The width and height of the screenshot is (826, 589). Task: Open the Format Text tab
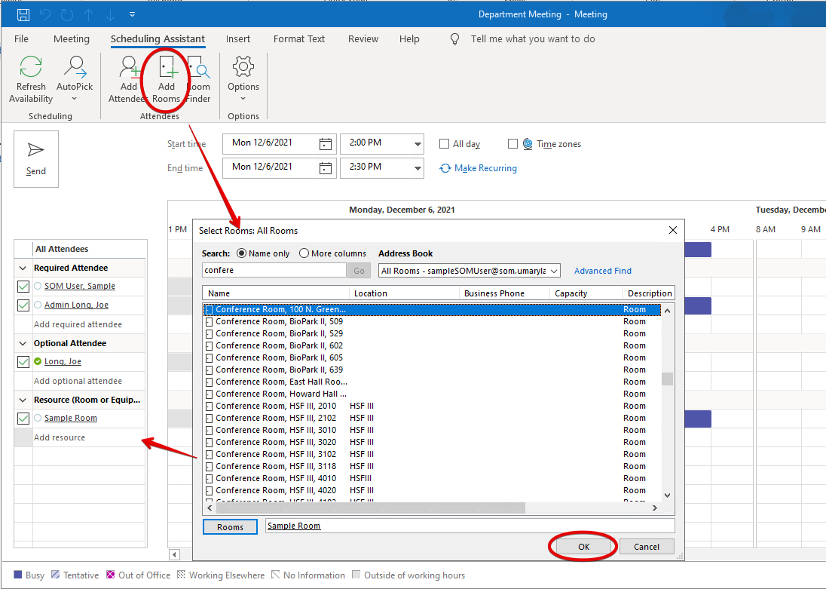299,39
